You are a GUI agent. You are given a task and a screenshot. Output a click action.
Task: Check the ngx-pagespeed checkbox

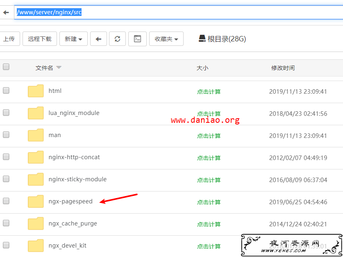click(6, 201)
